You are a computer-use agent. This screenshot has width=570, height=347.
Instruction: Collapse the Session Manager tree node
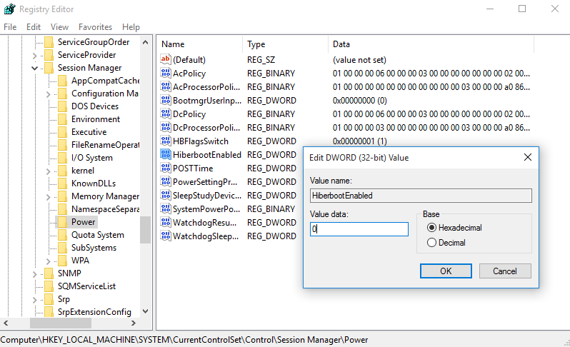pyautogui.click(x=34, y=68)
